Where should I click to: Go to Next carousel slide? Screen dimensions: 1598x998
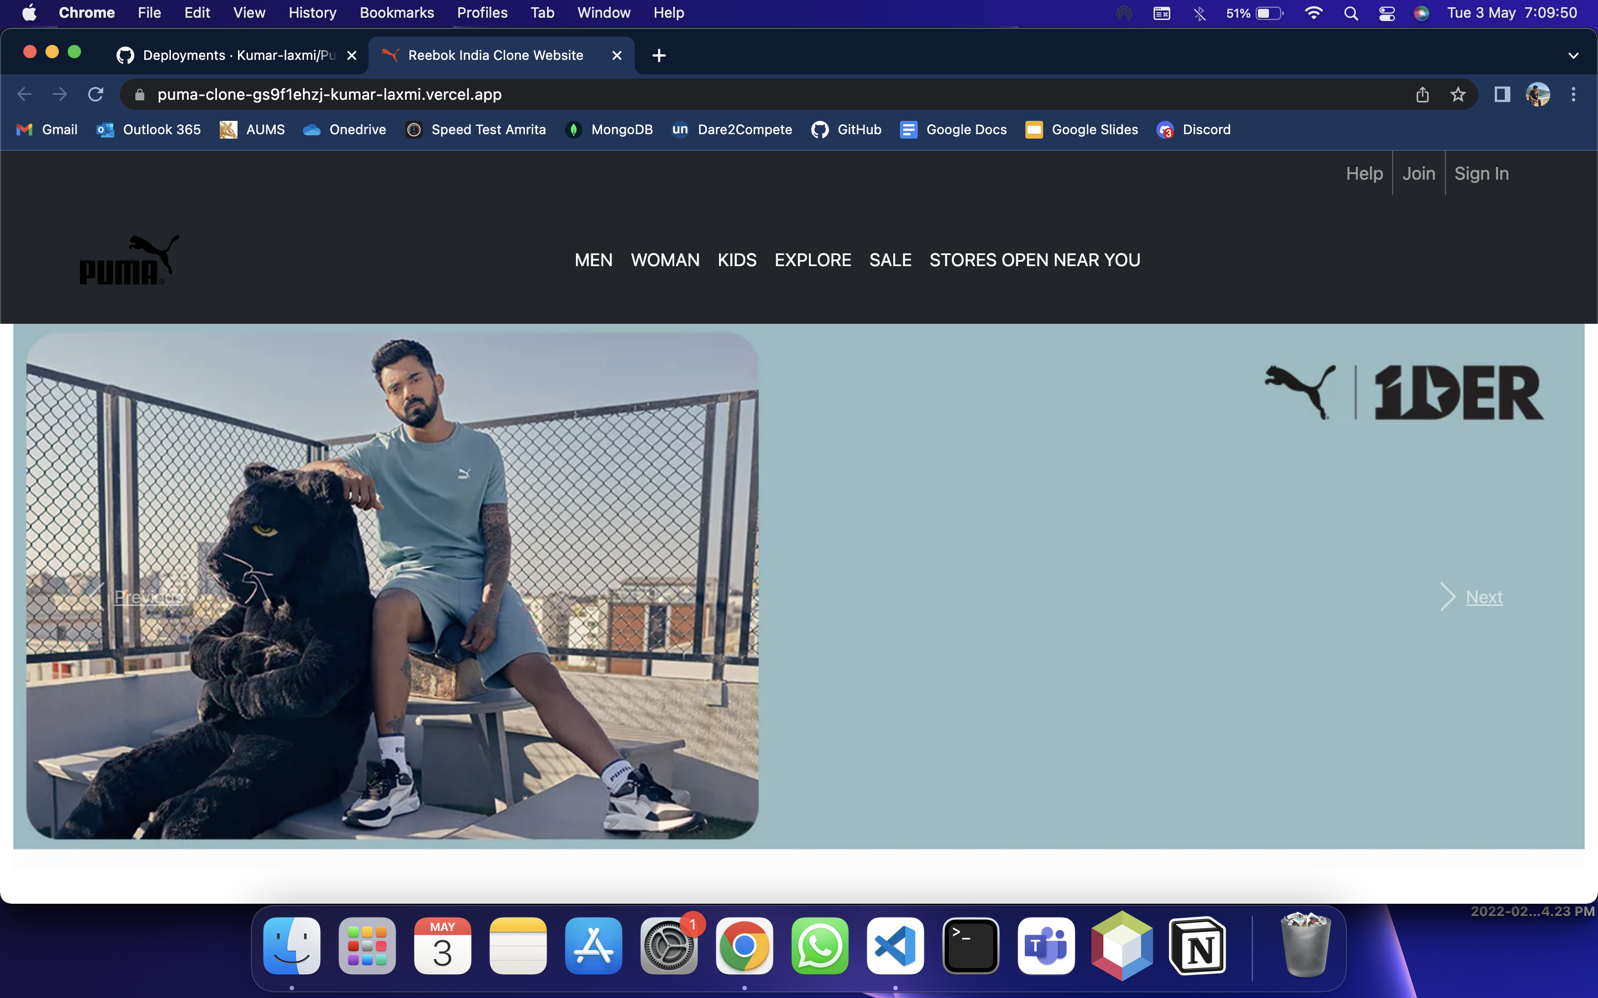click(1483, 597)
